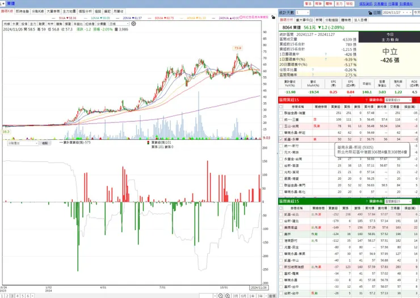
Task: Check the 華南永昌-新莊 broker row
Action: point(281,133)
